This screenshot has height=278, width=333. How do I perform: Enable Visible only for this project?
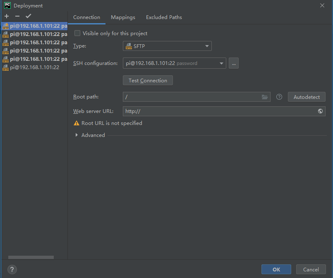(77, 33)
